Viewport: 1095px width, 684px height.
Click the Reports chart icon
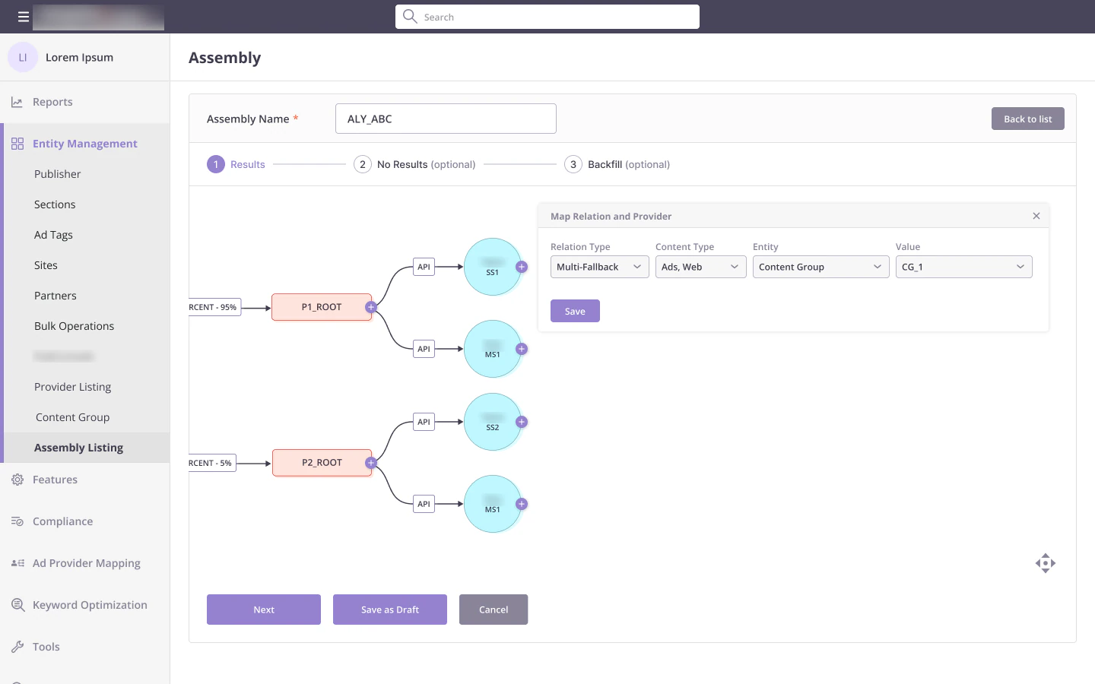point(17,102)
